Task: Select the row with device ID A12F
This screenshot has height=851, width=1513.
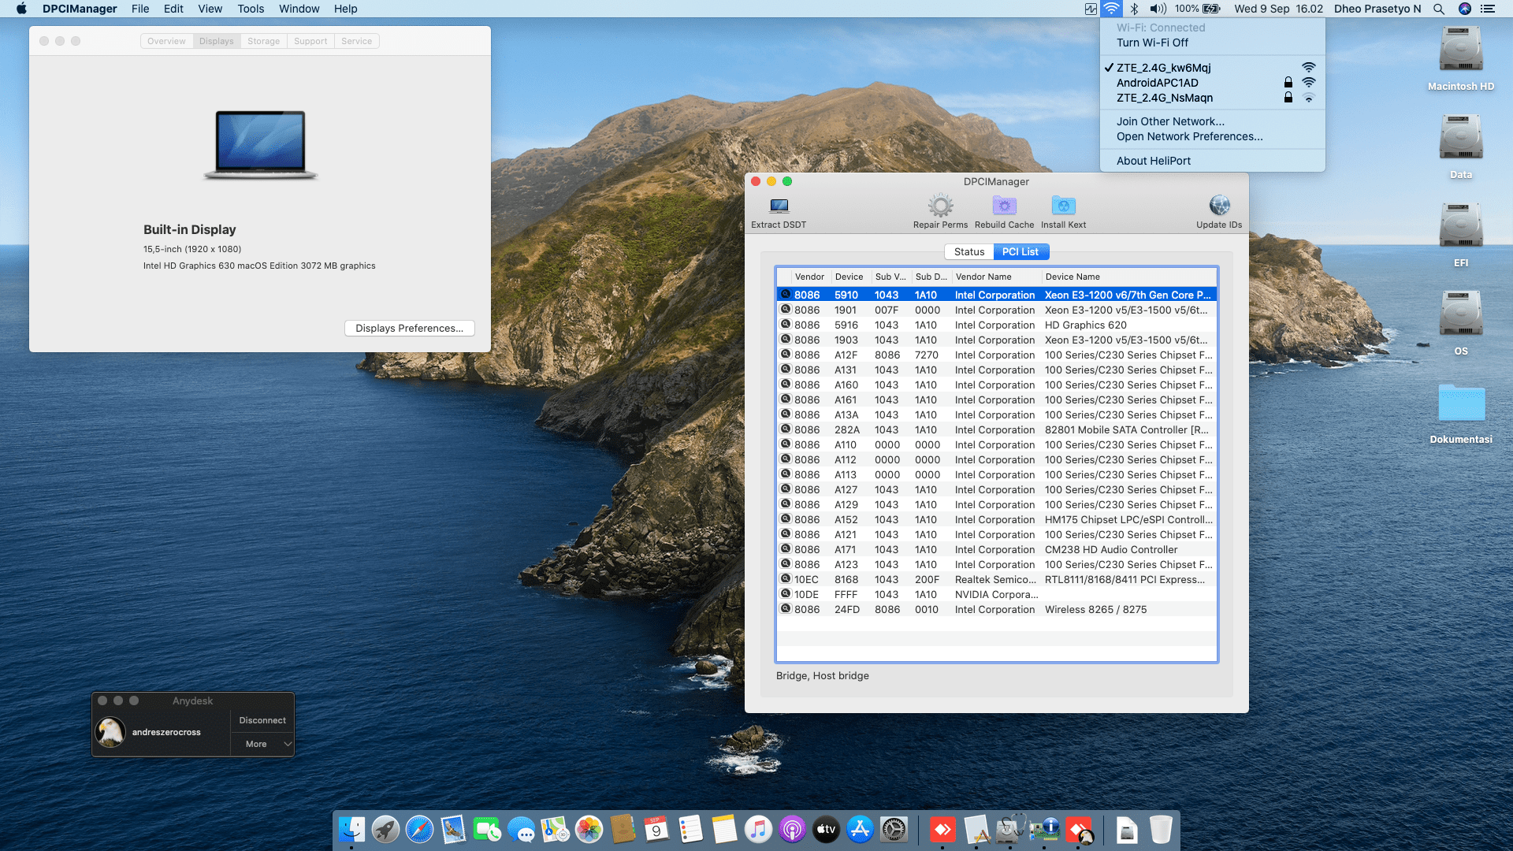Action: coord(997,355)
